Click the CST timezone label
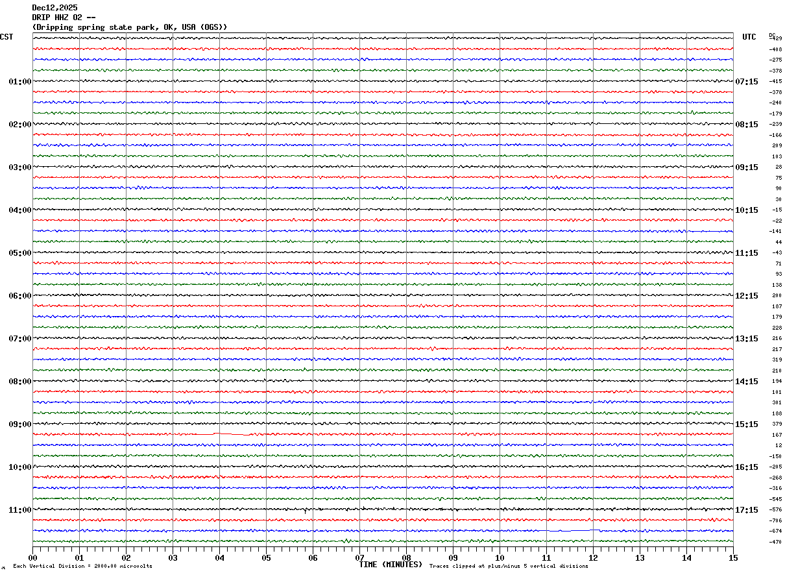Screen dimensions: 785x575 [6, 37]
